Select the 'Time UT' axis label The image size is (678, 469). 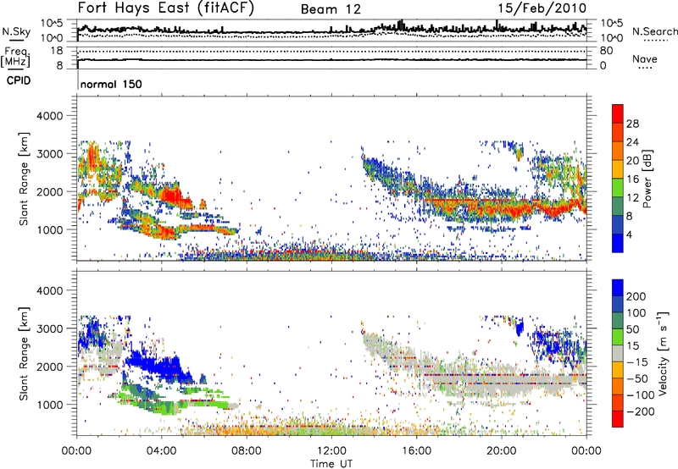[331, 464]
